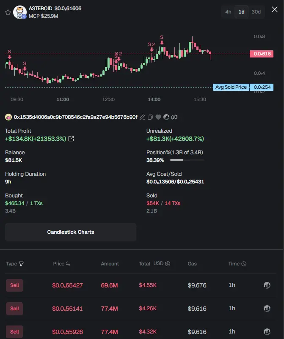Click amount cell 69.6M
Image resolution: width=284 pixels, height=339 pixels.
[109, 285]
